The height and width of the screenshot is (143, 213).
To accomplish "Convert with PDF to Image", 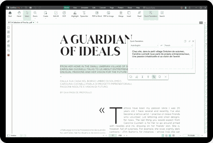I will pyautogui.click(x=108, y=14).
